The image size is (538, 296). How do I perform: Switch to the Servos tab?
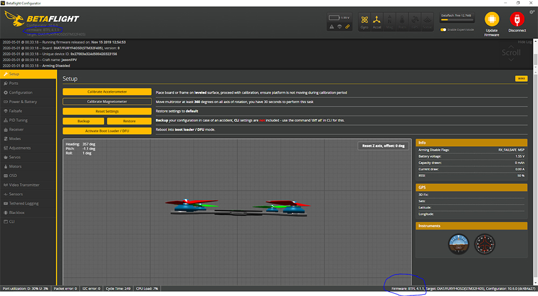[29, 157]
